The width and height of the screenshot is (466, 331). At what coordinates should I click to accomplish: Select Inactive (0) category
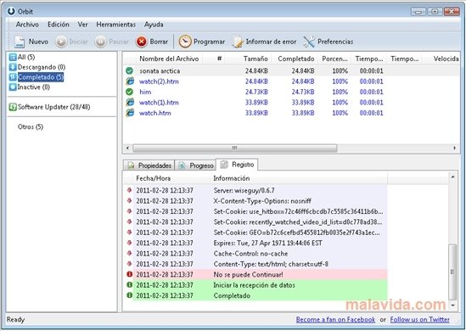point(34,87)
